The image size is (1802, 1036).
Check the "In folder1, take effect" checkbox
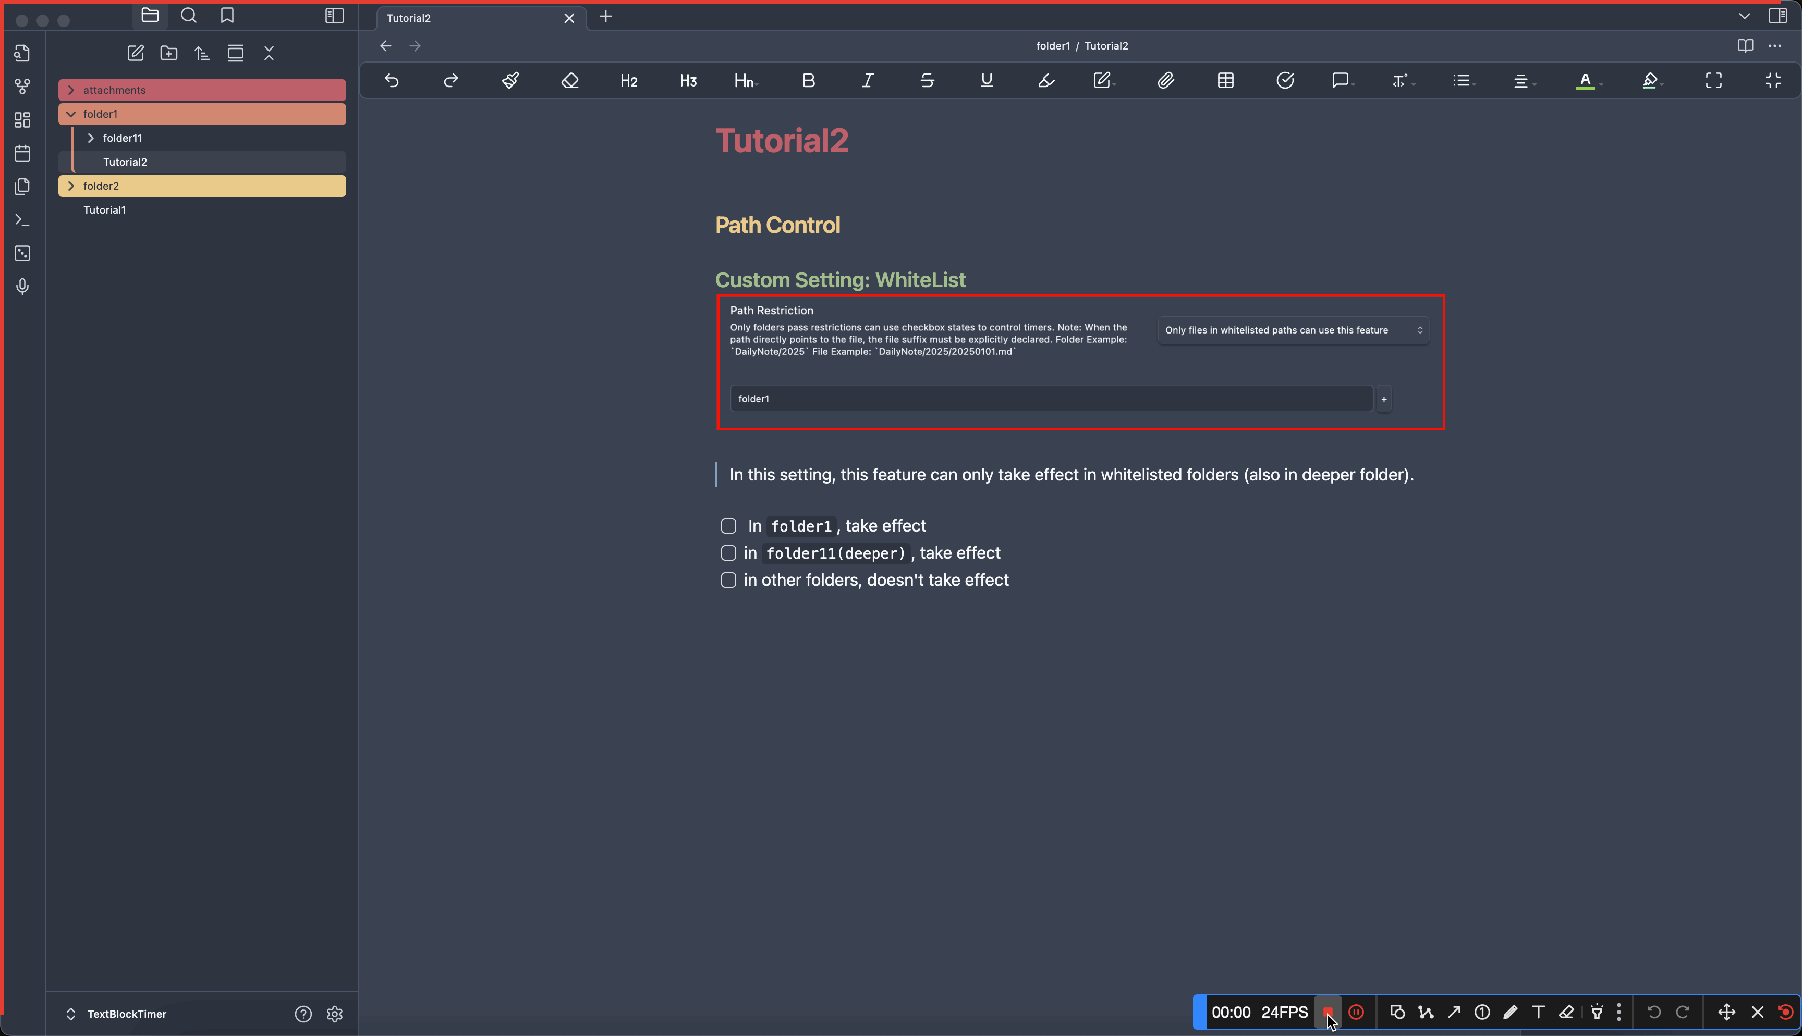(728, 526)
